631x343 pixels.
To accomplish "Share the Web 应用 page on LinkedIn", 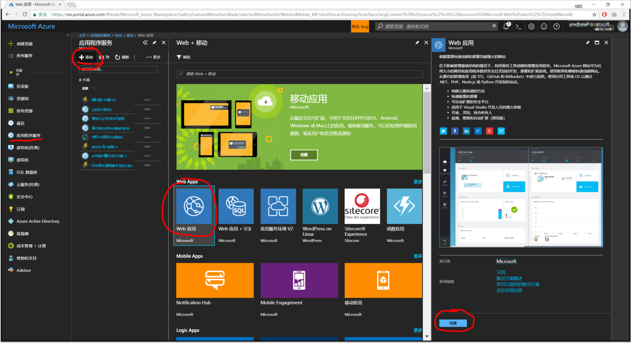I will pos(466,131).
